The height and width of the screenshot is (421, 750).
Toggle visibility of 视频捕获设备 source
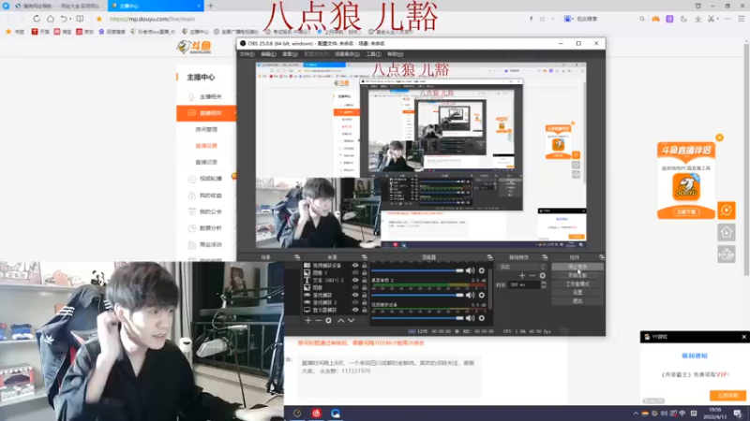click(x=355, y=266)
